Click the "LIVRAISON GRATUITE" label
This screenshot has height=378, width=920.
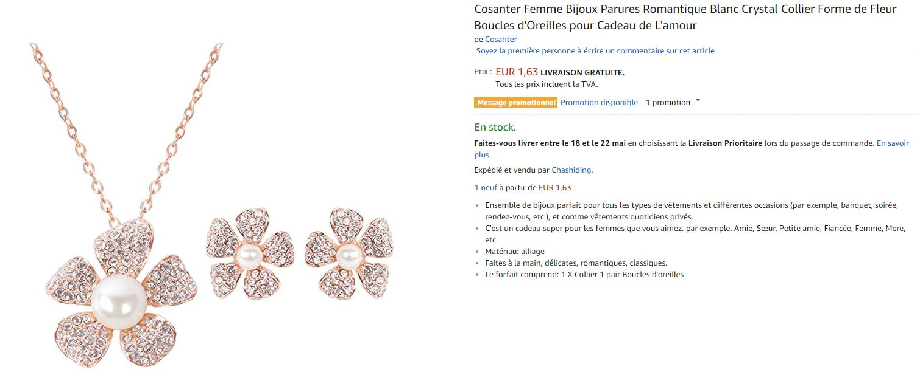pyautogui.click(x=582, y=73)
